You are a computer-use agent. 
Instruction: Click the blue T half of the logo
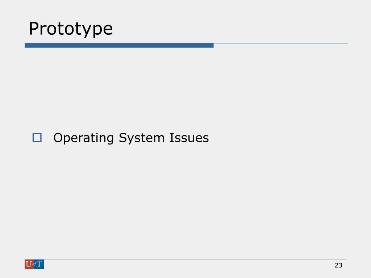pyautogui.click(x=39, y=264)
